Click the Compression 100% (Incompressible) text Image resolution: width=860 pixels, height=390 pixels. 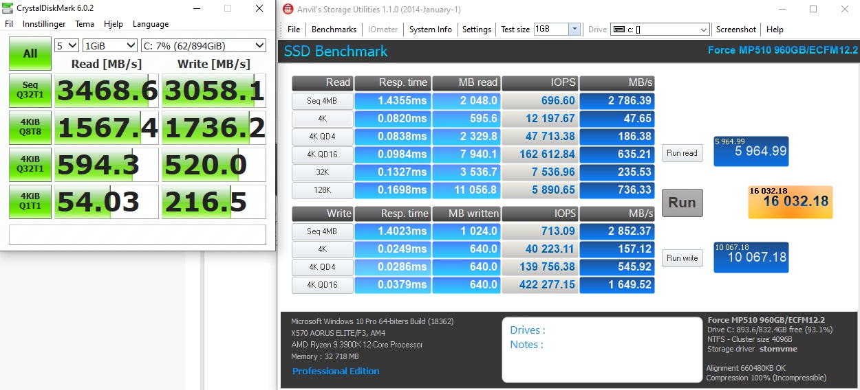(766, 378)
